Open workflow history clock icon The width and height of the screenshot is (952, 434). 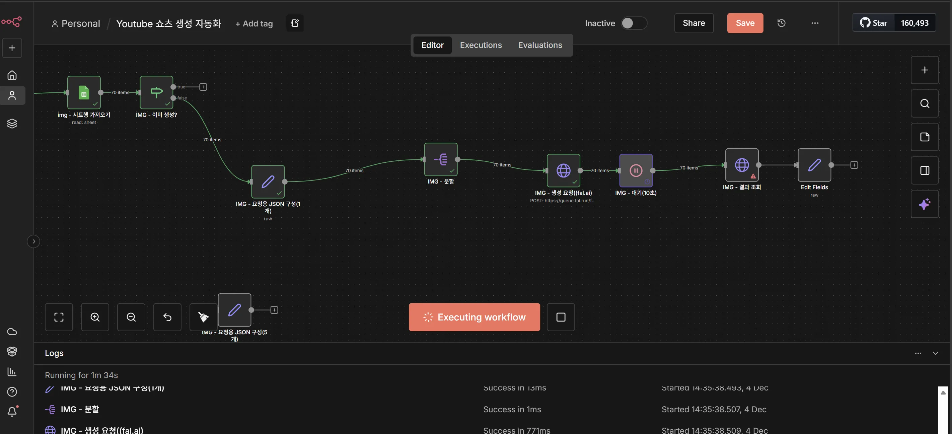click(781, 23)
